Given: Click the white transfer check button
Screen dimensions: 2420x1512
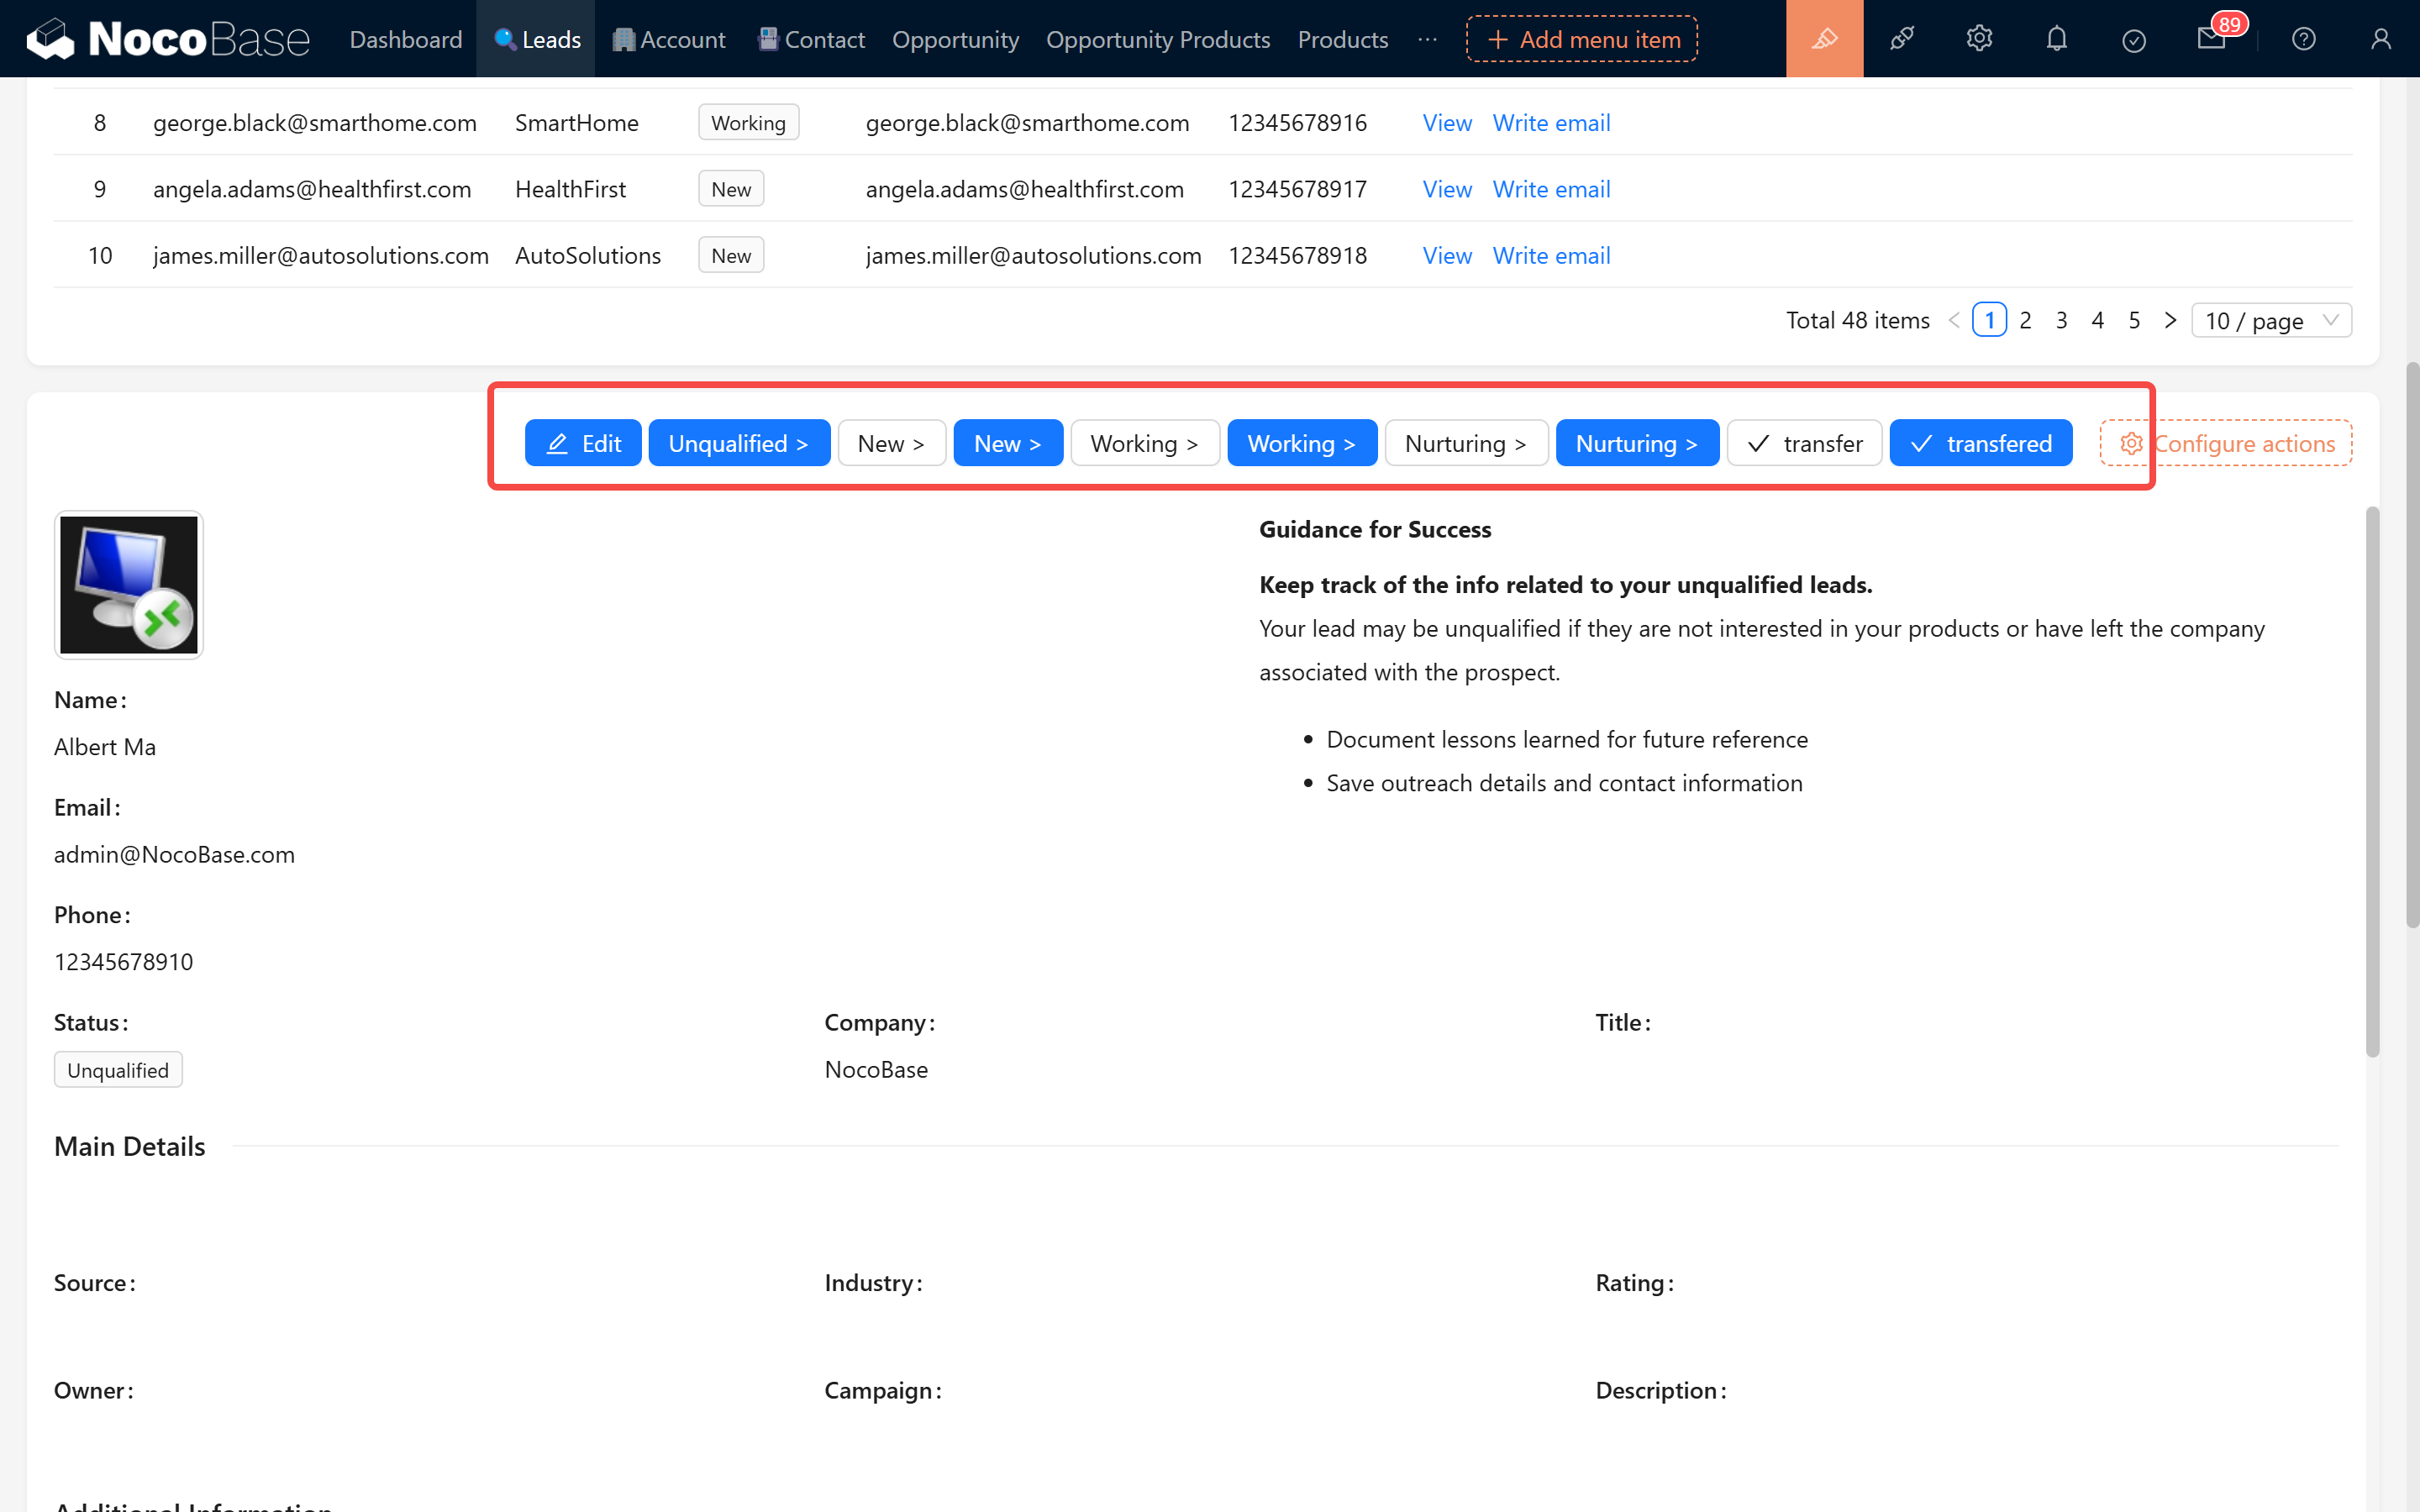Looking at the screenshot, I should (x=1804, y=443).
